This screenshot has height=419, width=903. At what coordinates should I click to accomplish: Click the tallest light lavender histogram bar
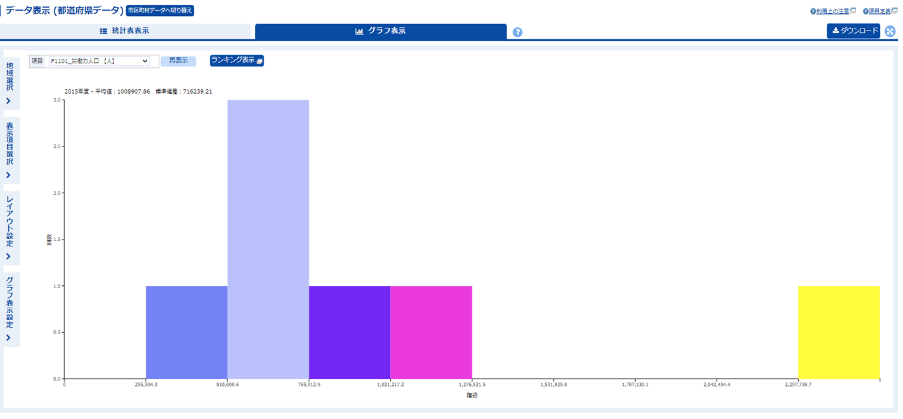268,240
